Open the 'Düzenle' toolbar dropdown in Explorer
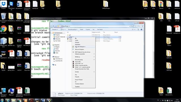This screenshot has width=181, height=102. 55,29
